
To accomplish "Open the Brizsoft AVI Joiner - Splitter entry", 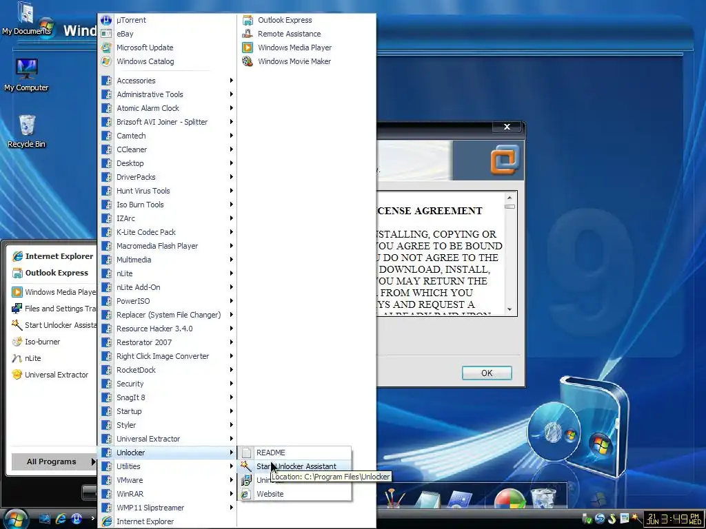I will pyautogui.click(x=167, y=122).
